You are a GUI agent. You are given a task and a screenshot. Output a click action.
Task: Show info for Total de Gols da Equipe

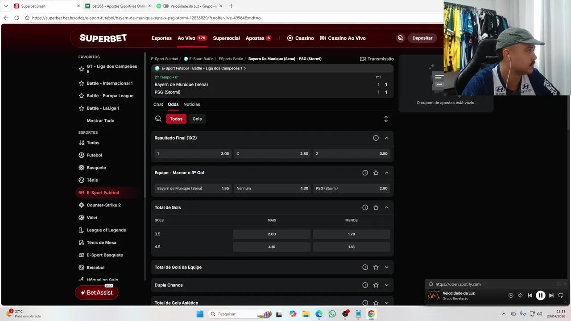pos(365,267)
